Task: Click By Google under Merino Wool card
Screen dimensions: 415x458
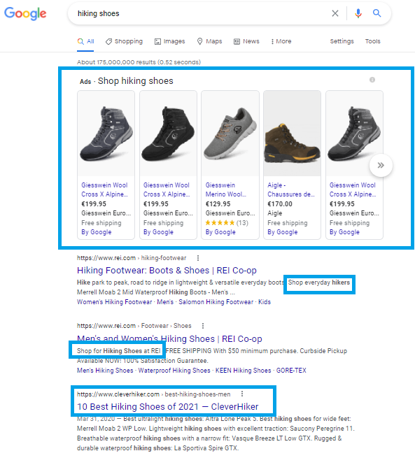Action: pos(220,232)
